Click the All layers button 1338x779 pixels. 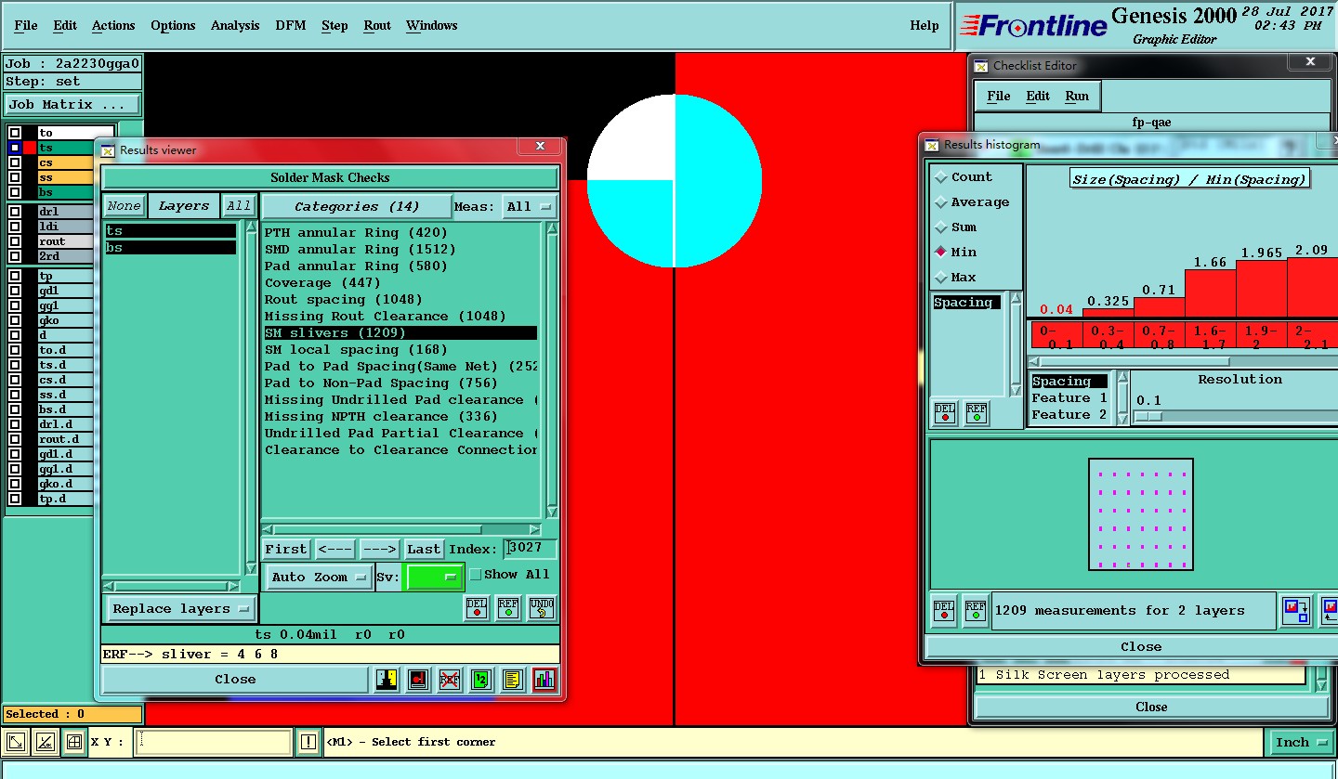239,206
